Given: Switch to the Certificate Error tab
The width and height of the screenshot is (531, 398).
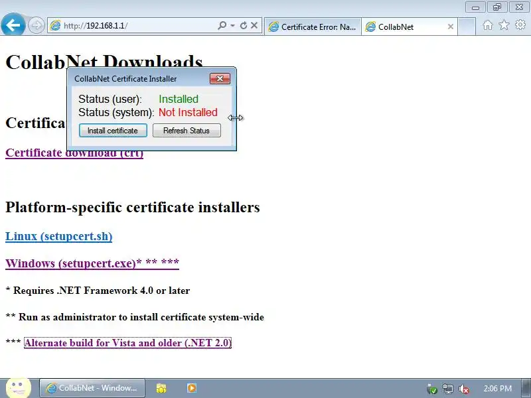Looking at the screenshot, I should [x=313, y=27].
